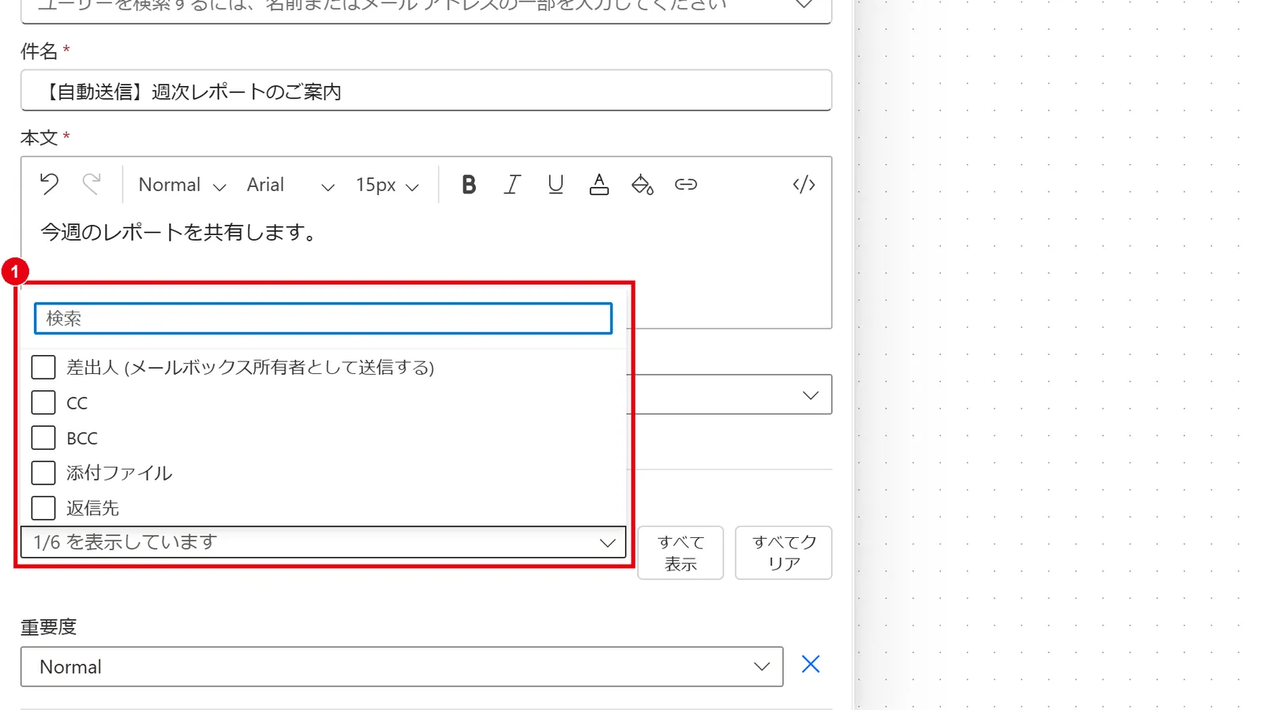Open the 重要度 Normal dropdown
1263x710 pixels.
[x=402, y=667]
